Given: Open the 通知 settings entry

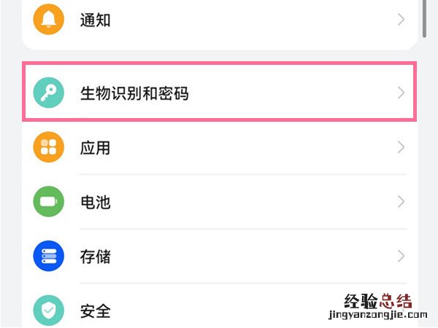Looking at the screenshot, I should coord(95,20).
